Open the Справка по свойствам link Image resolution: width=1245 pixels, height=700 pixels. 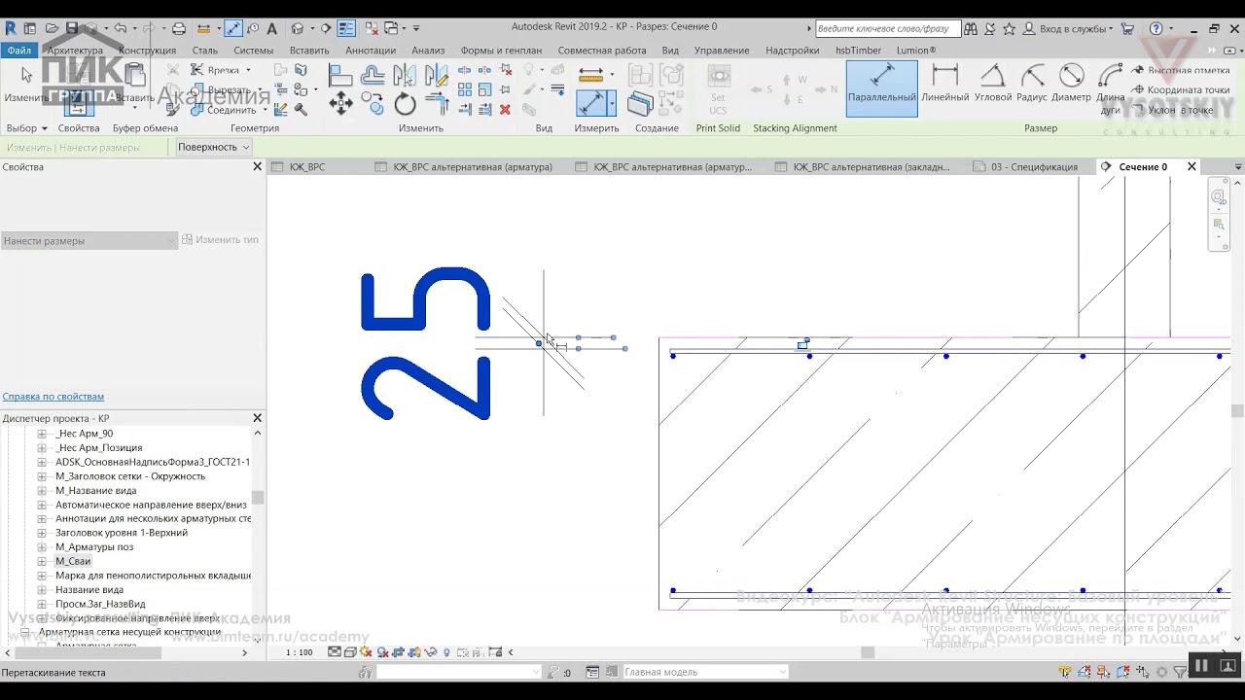(x=53, y=397)
